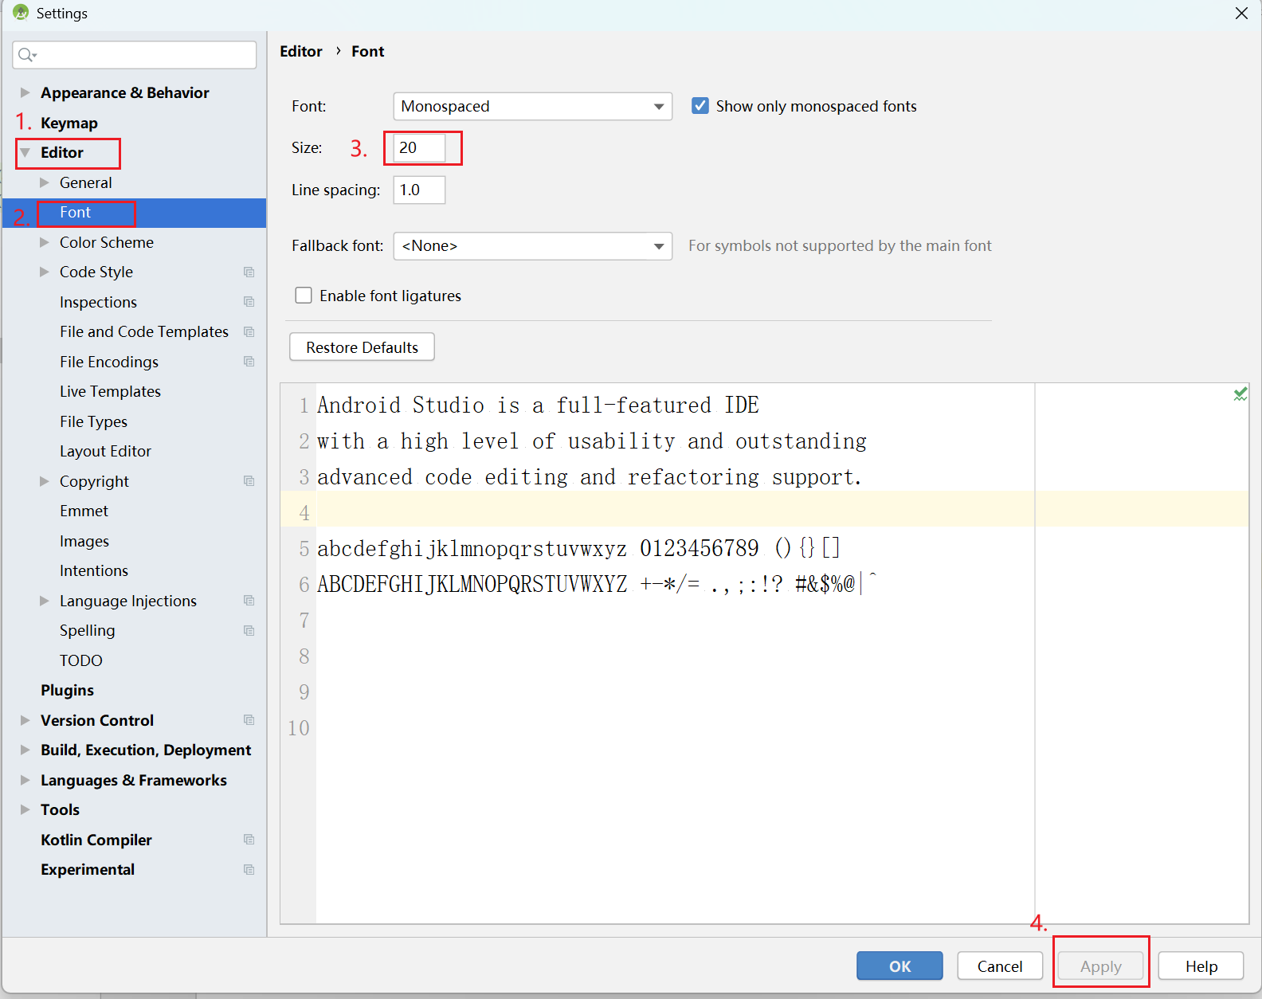Click the font Size input field

[x=419, y=147]
